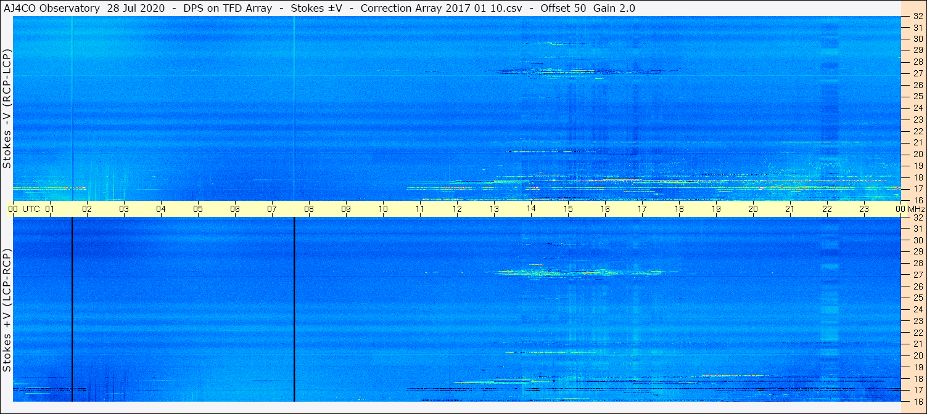The width and height of the screenshot is (927, 414).
Task: Select the 15 hour mark on time axis
Action: click(568, 209)
